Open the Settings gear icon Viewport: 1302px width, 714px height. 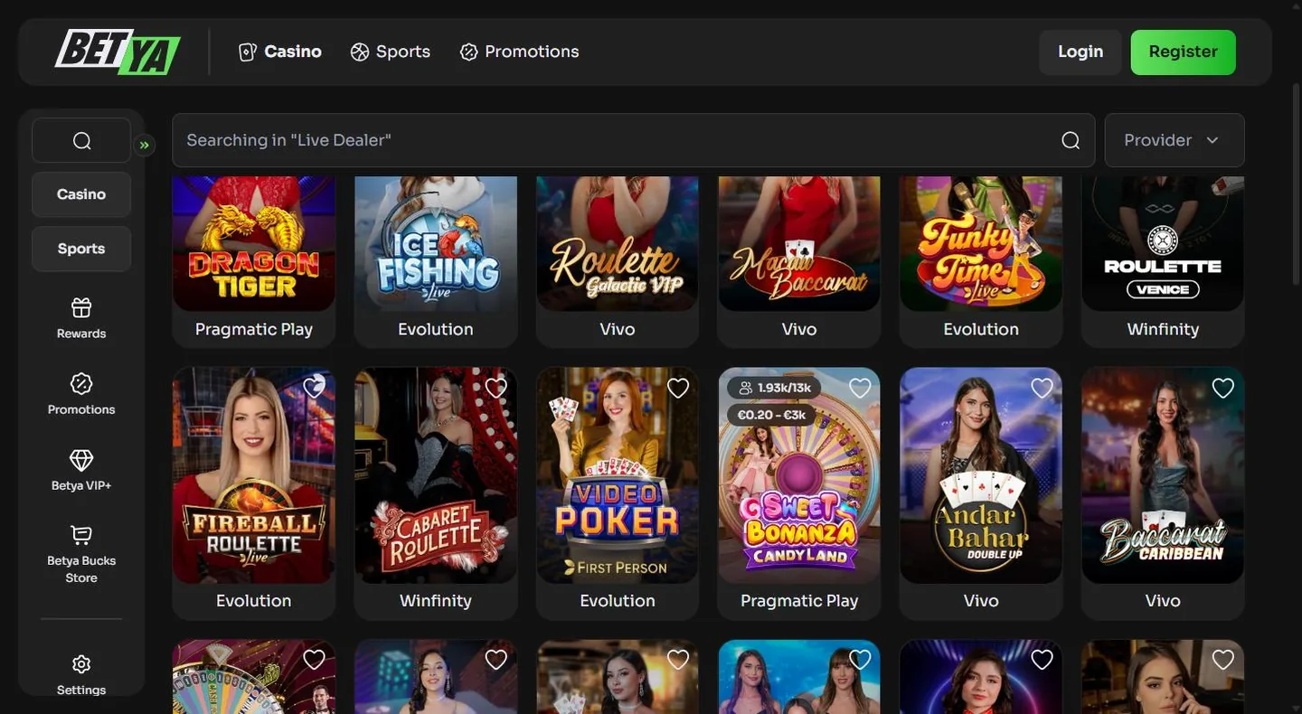(81, 664)
